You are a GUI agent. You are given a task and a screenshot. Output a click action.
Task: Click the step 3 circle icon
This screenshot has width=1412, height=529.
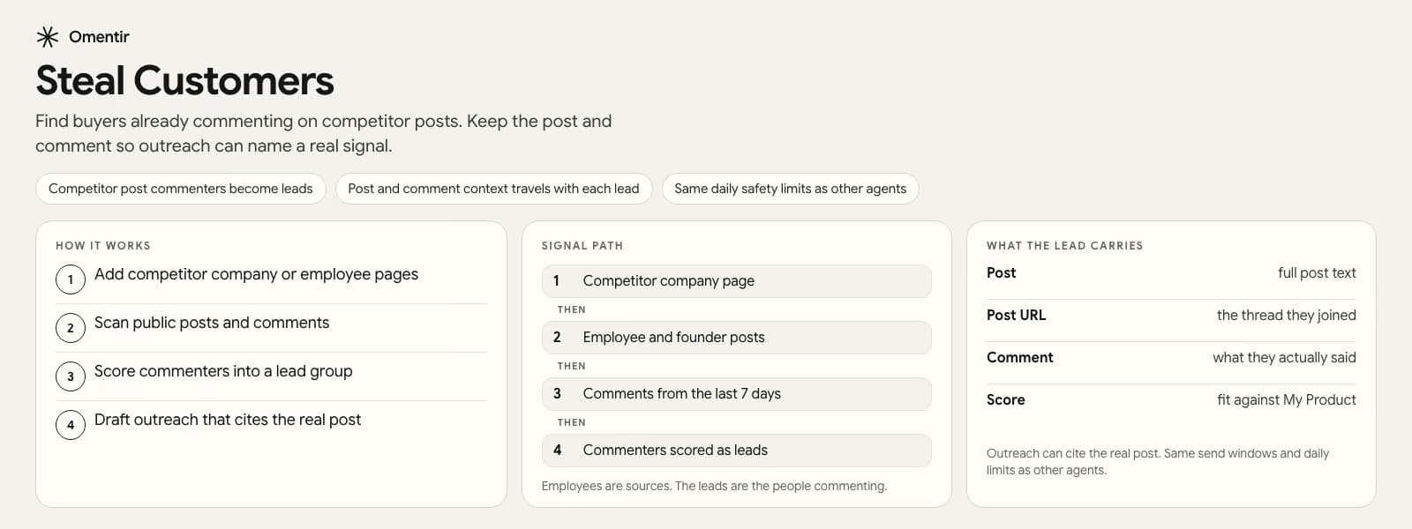[x=71, y=376]
